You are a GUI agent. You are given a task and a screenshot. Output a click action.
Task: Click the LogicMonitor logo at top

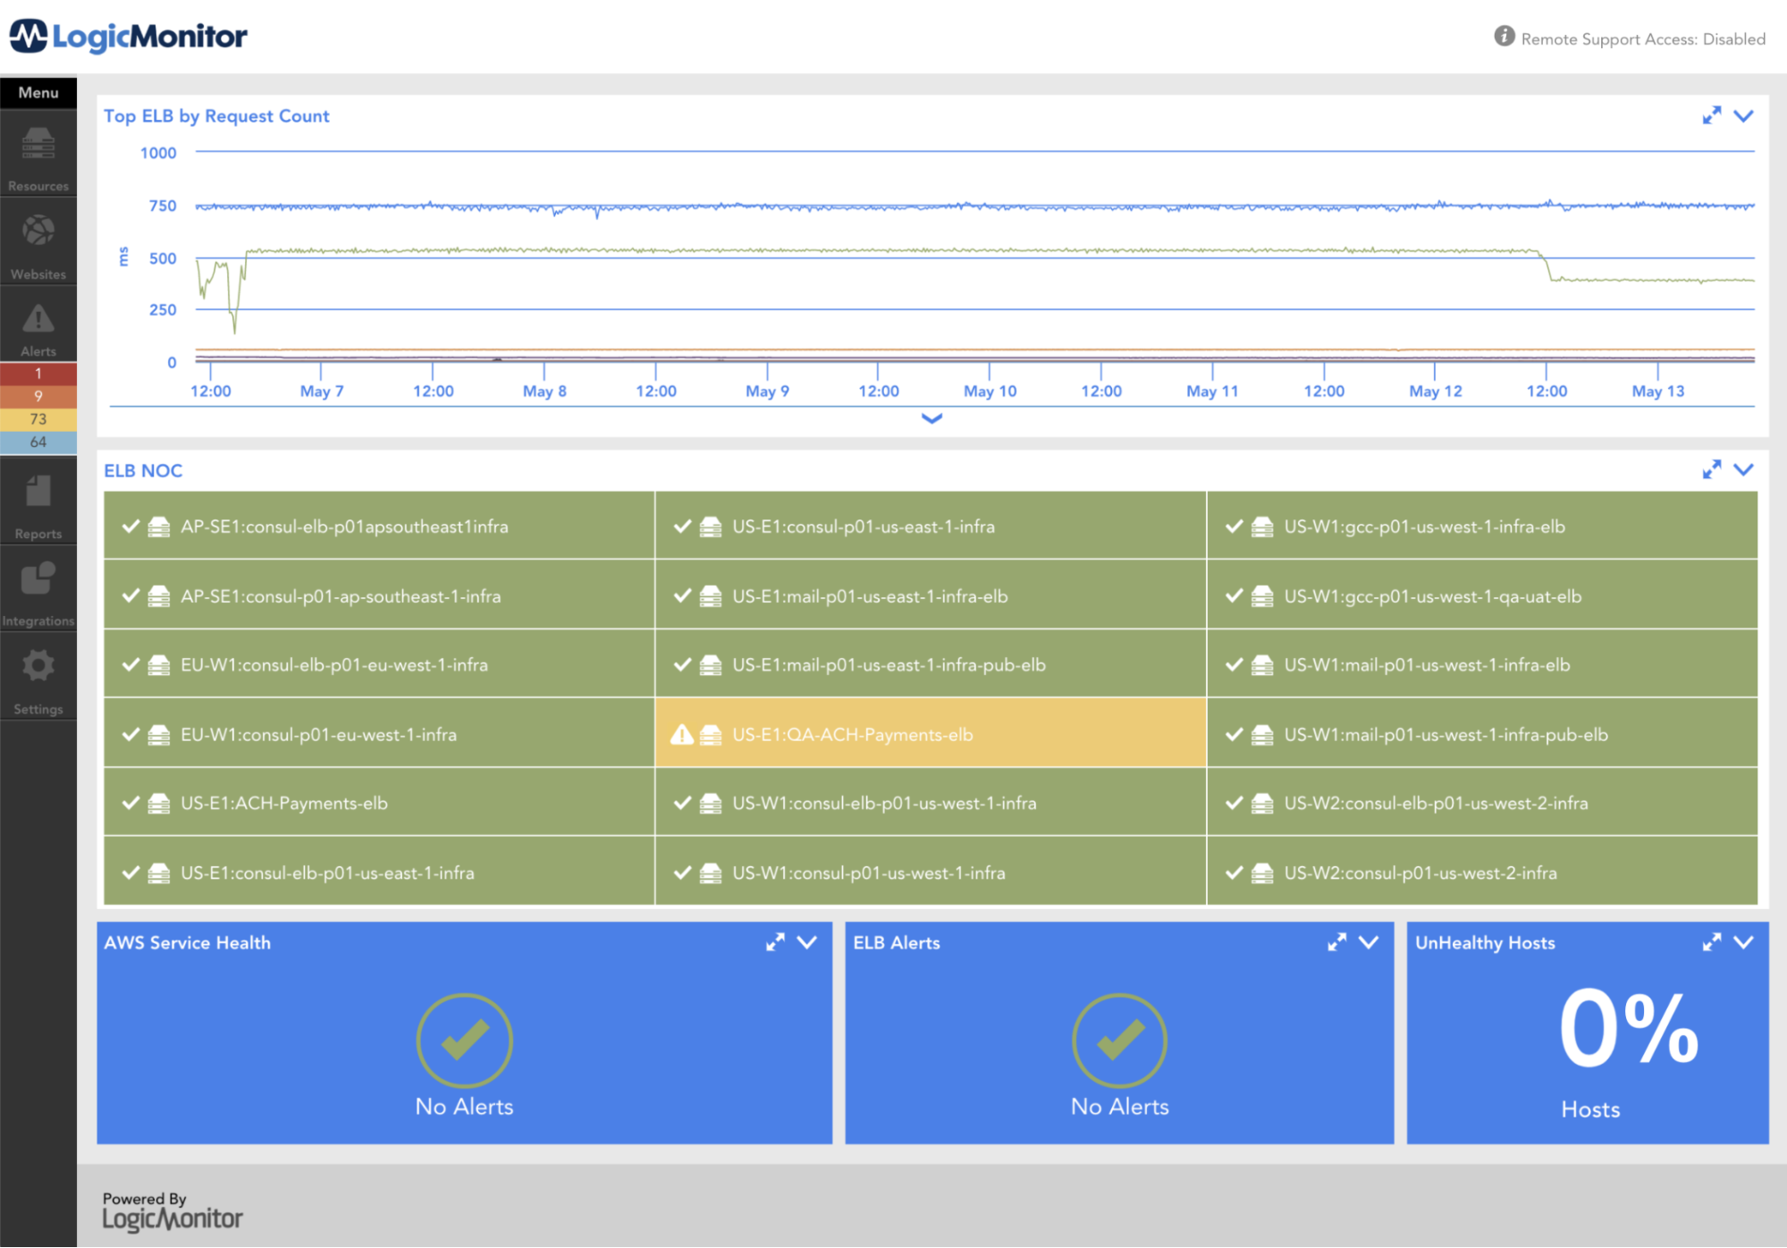pyautogui.click(x=128, y=36)
